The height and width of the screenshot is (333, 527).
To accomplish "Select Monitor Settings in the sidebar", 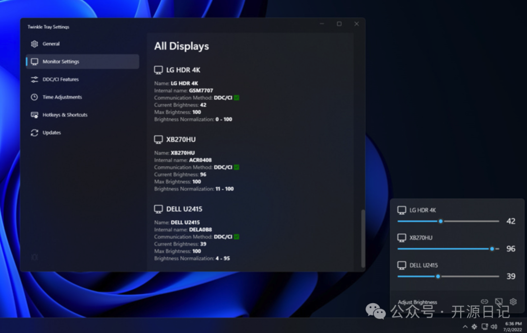I will click(x=61, y=61).
